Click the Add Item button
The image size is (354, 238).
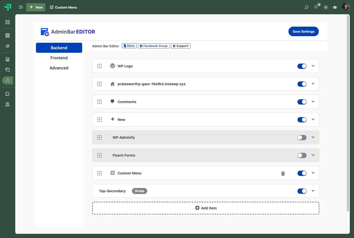click(x=206, y=208)
